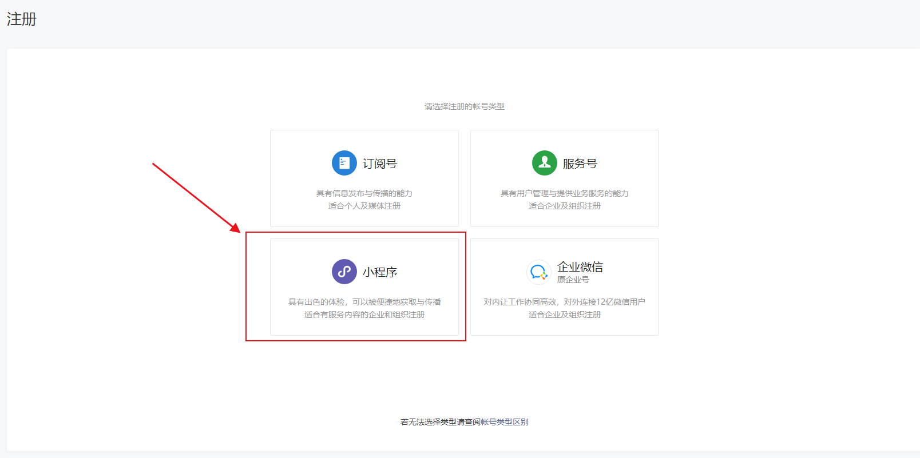Choose the 小程序 account type title
The image size is (920, 458).
coord(380,272)
